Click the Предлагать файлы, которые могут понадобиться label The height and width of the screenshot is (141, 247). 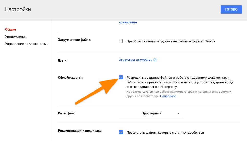(165, 133)
